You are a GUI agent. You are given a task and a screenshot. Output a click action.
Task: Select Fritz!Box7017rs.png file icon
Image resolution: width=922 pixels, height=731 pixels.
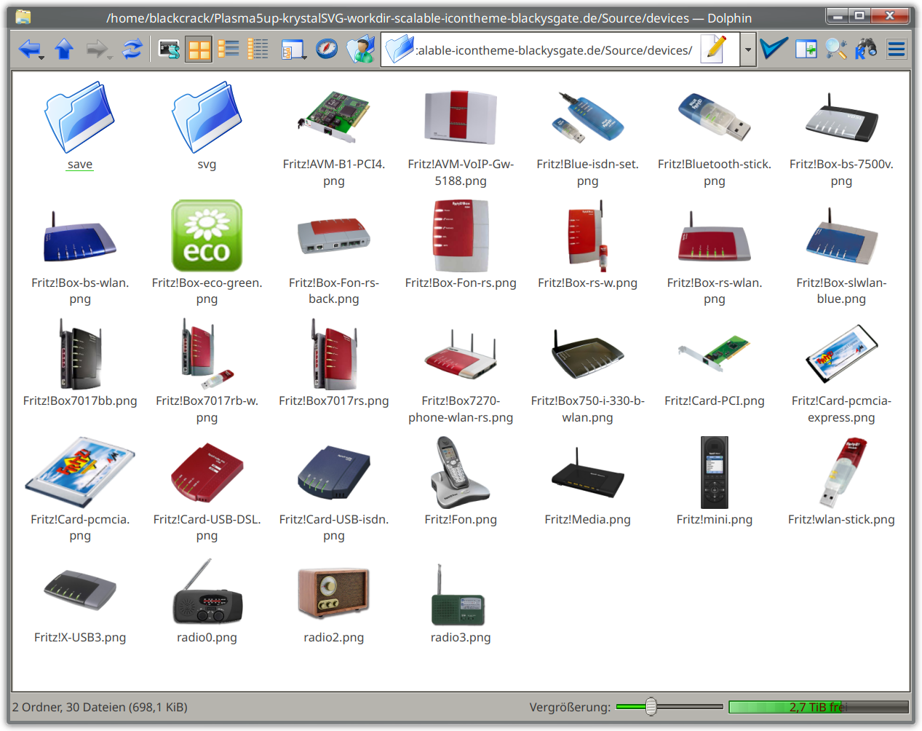(334, 354)
